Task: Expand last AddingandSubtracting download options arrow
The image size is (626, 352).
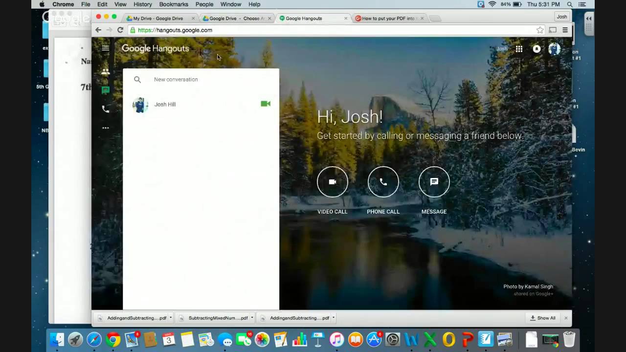Action: pyautogui.click(x=333, y=318)
